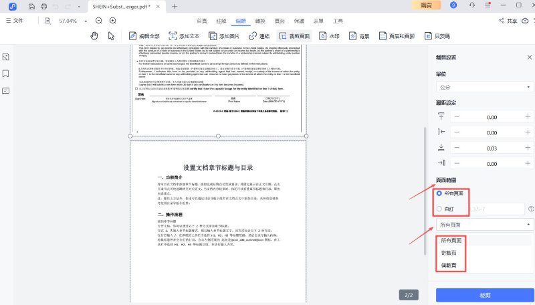The width and height of the screenshot is (535, 305).
Task: Click the 57.04% zoom value field
Action: [68, 21]
